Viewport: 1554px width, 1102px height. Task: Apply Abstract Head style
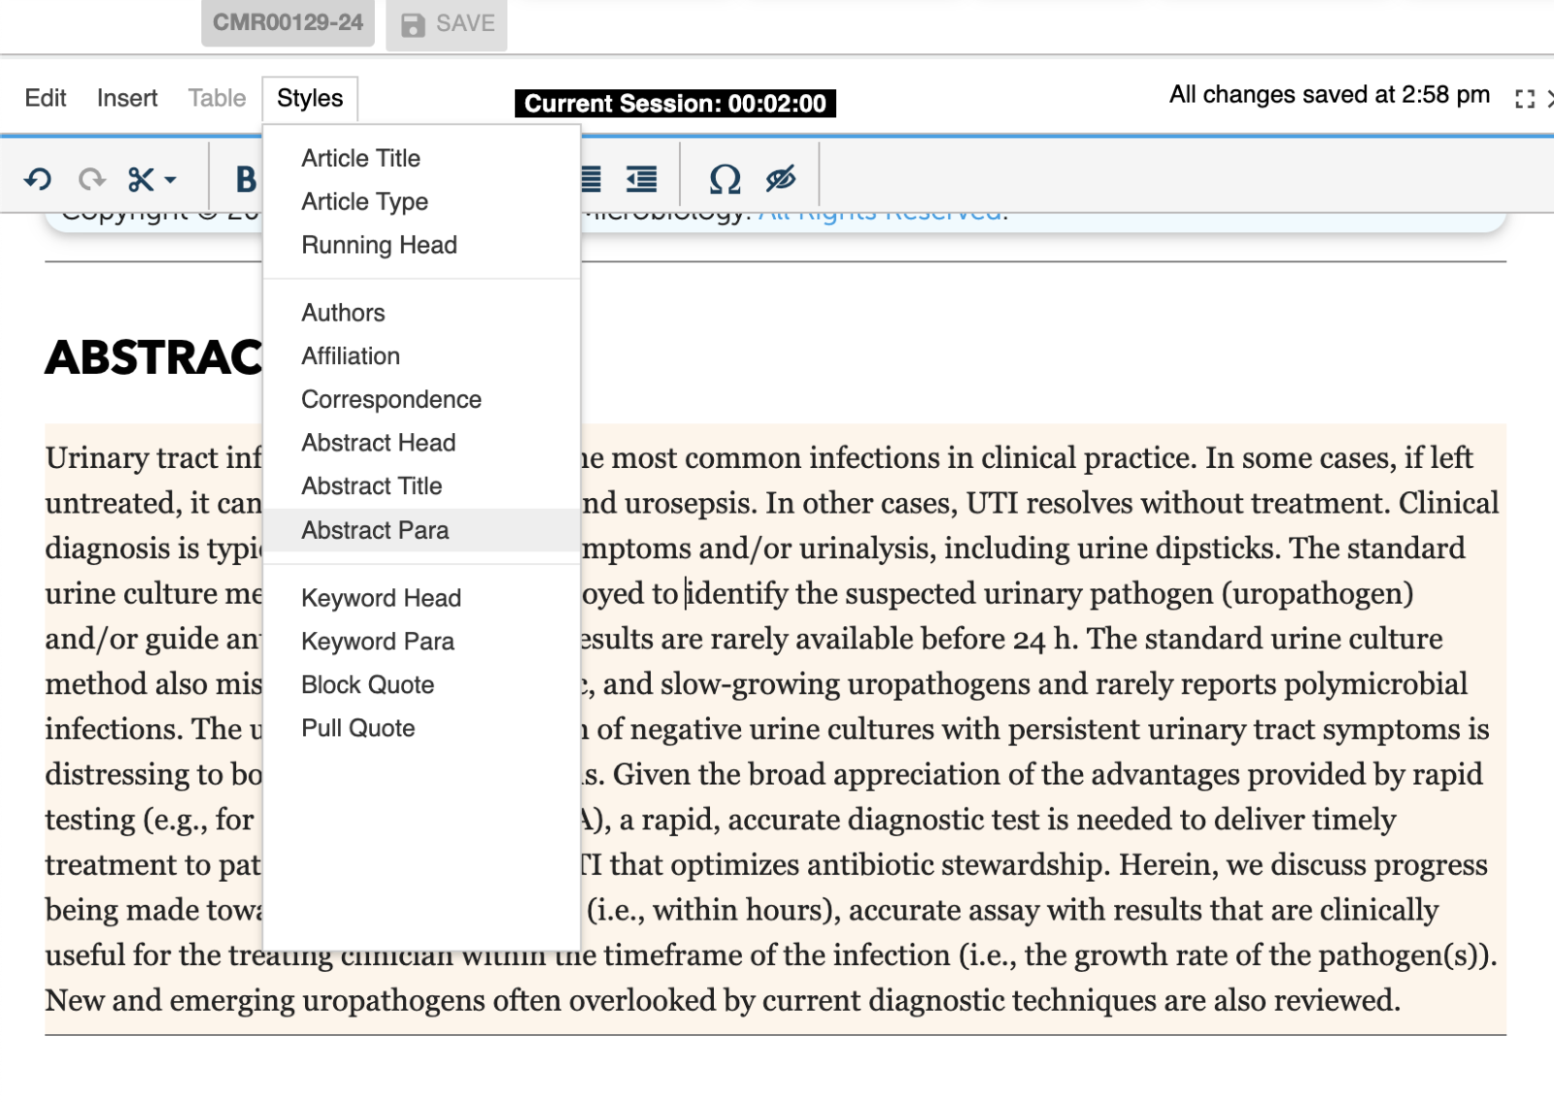click(x=422, y=443)
